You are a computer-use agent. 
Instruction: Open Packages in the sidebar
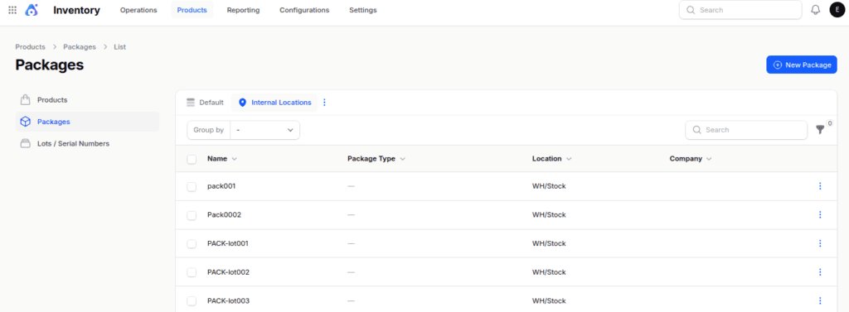pos(87,122)
